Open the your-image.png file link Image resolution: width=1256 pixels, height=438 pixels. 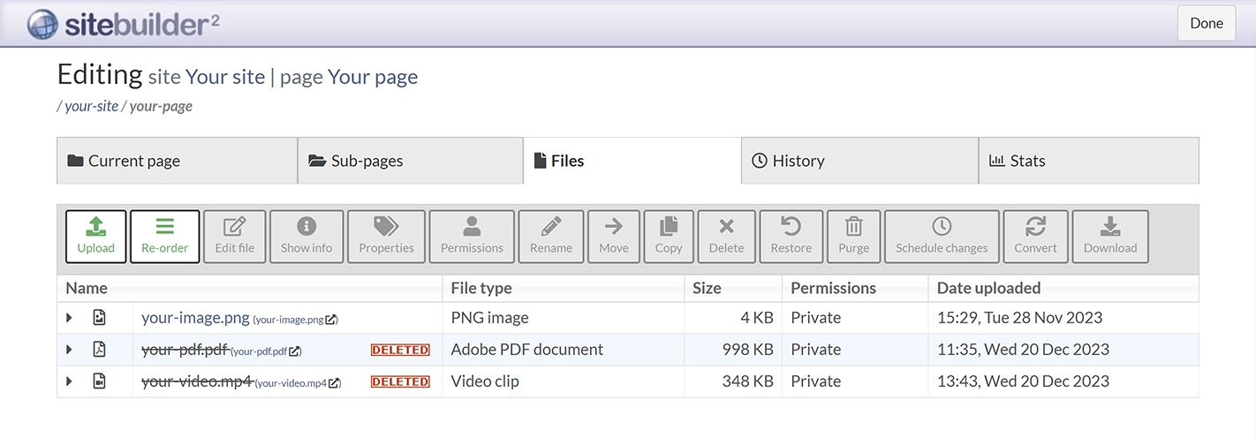[195, 318]
